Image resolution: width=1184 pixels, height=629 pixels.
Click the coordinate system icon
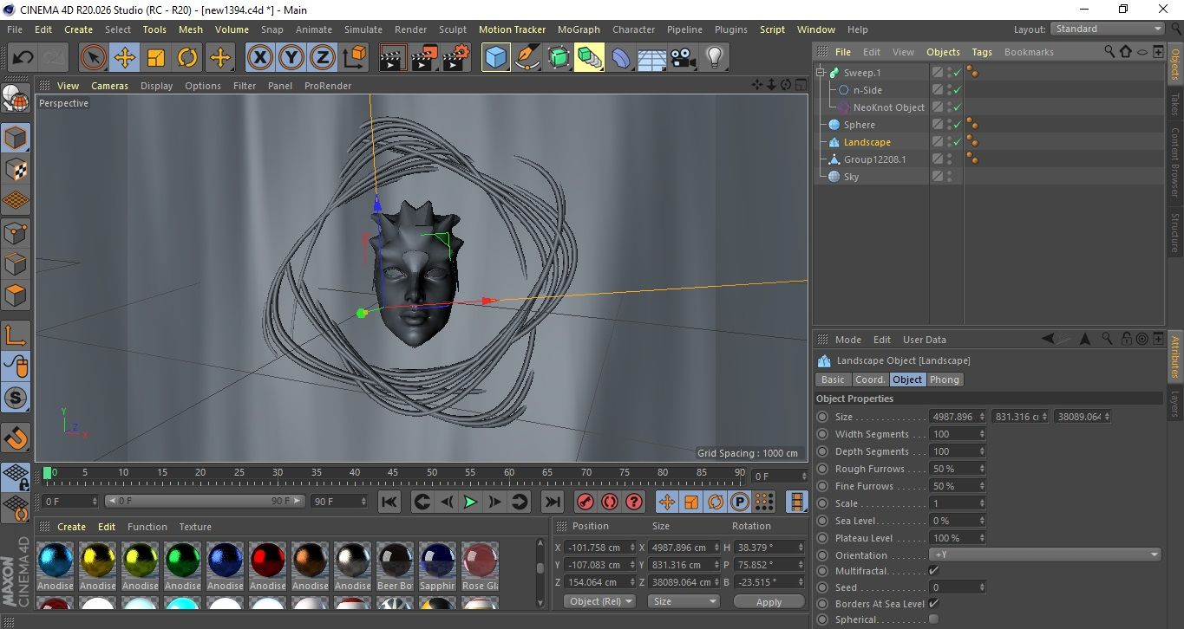point(354,58)
